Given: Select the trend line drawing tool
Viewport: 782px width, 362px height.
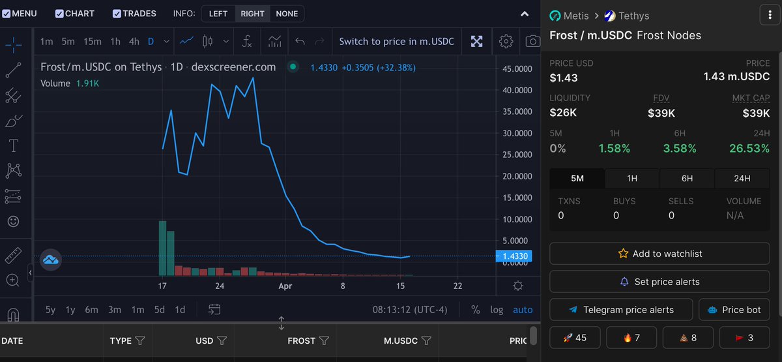Looking at the screenshot, I should click(x=14, y=69).
